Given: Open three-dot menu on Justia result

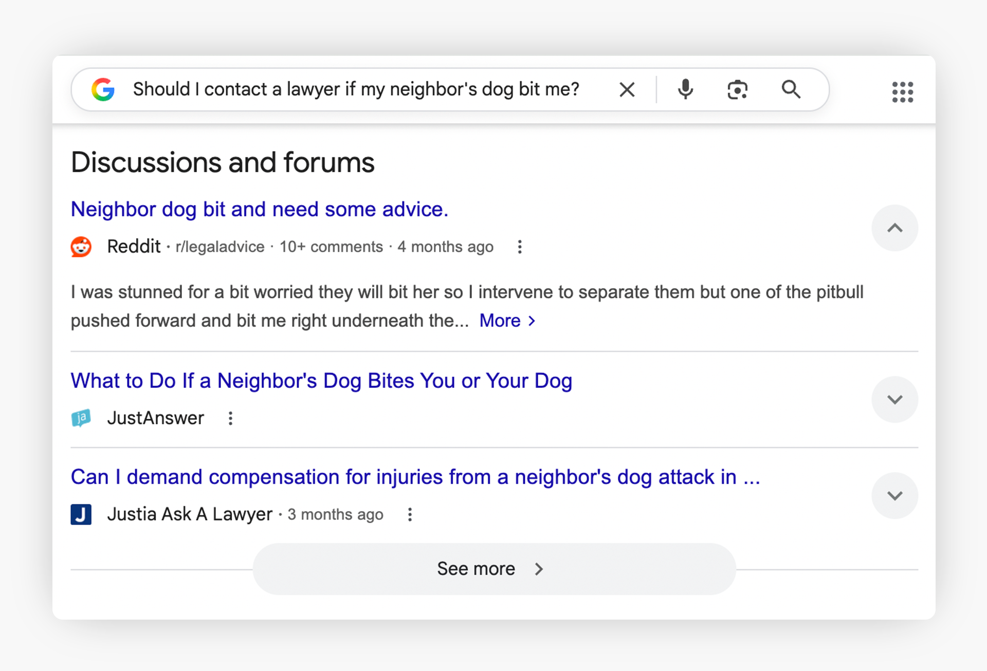Looking at the screenshot, I should click(x=410, y=514).
